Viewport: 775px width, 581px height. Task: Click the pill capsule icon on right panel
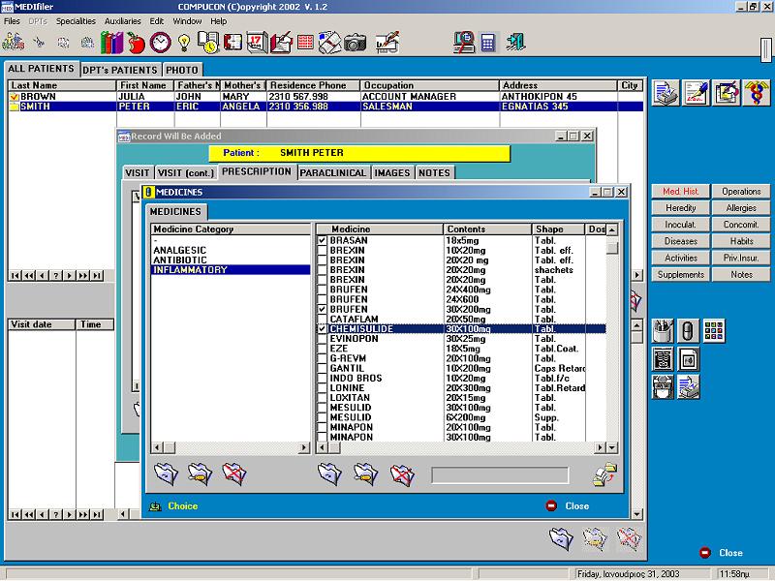[688, 331]
